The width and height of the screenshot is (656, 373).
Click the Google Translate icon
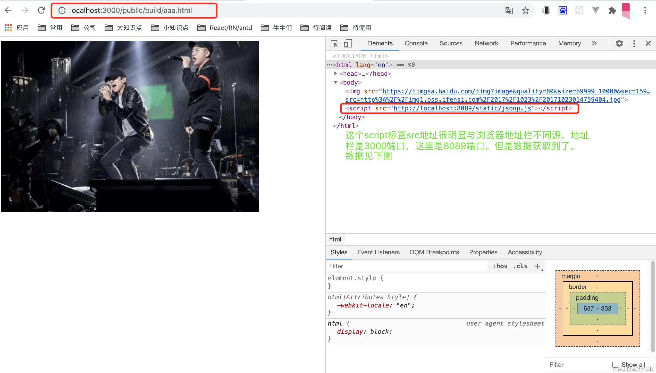[509, 11]
